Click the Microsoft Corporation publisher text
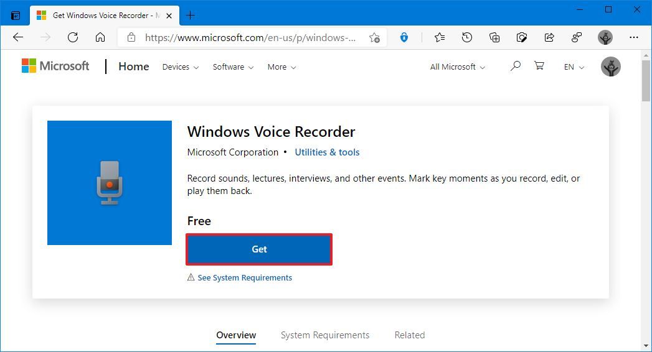 click(232, 152)
